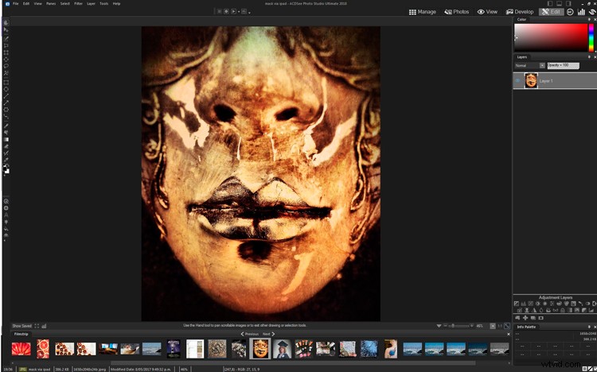Select the red flower filmstrip thumbnail

[21, 348]
